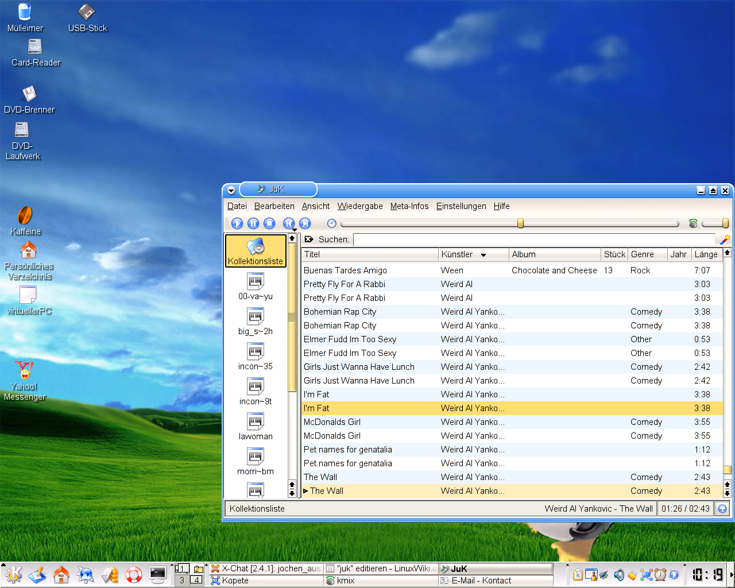Click the time display 01:26 / 02:43

[686, 509]
